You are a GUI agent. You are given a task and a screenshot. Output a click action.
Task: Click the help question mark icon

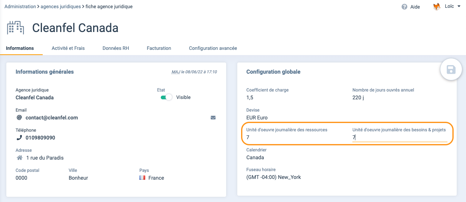(404, 7)
